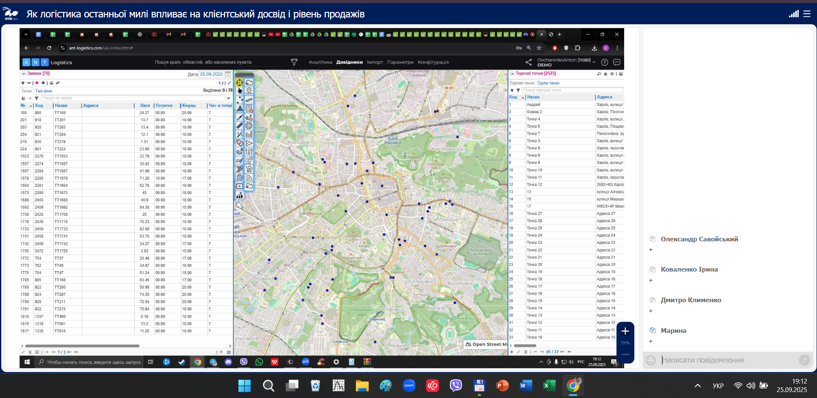Click the filter funnel icon in ANT header
The image size is (817, 398).
pyautogui.click(x=294, y=62)
